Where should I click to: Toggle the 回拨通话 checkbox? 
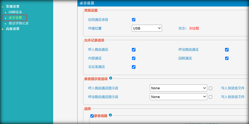click(x=227, y=58)
